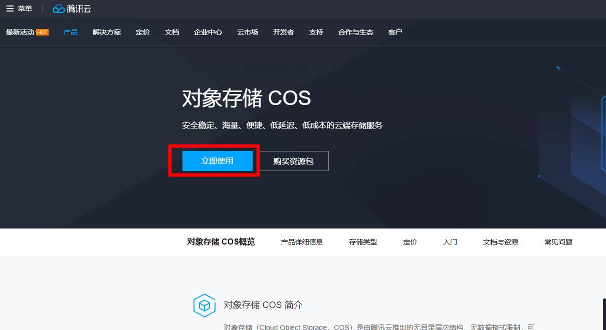Click the 菜单 label text
The image size is (606, 330).
(x=25, y=8)
